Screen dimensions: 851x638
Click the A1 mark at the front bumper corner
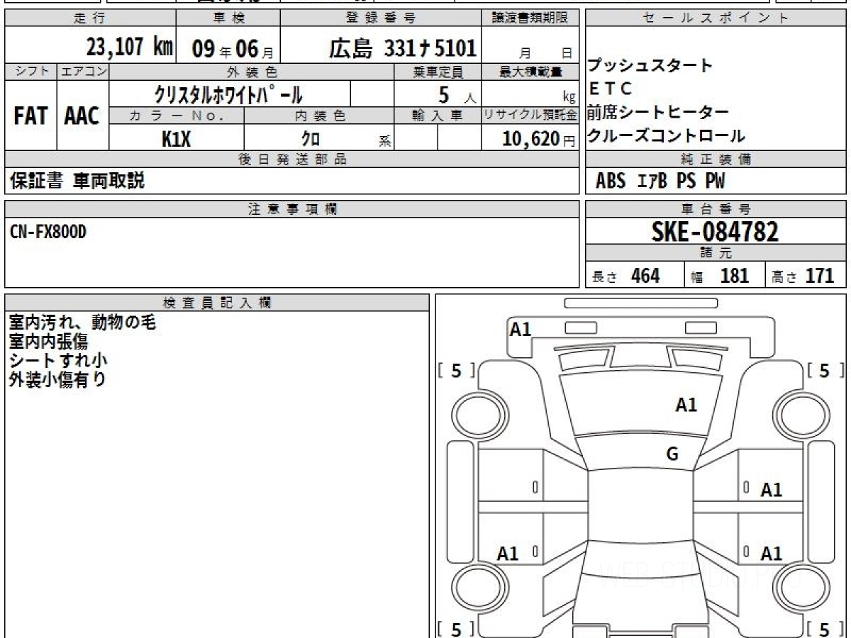[x=521, y=329]
